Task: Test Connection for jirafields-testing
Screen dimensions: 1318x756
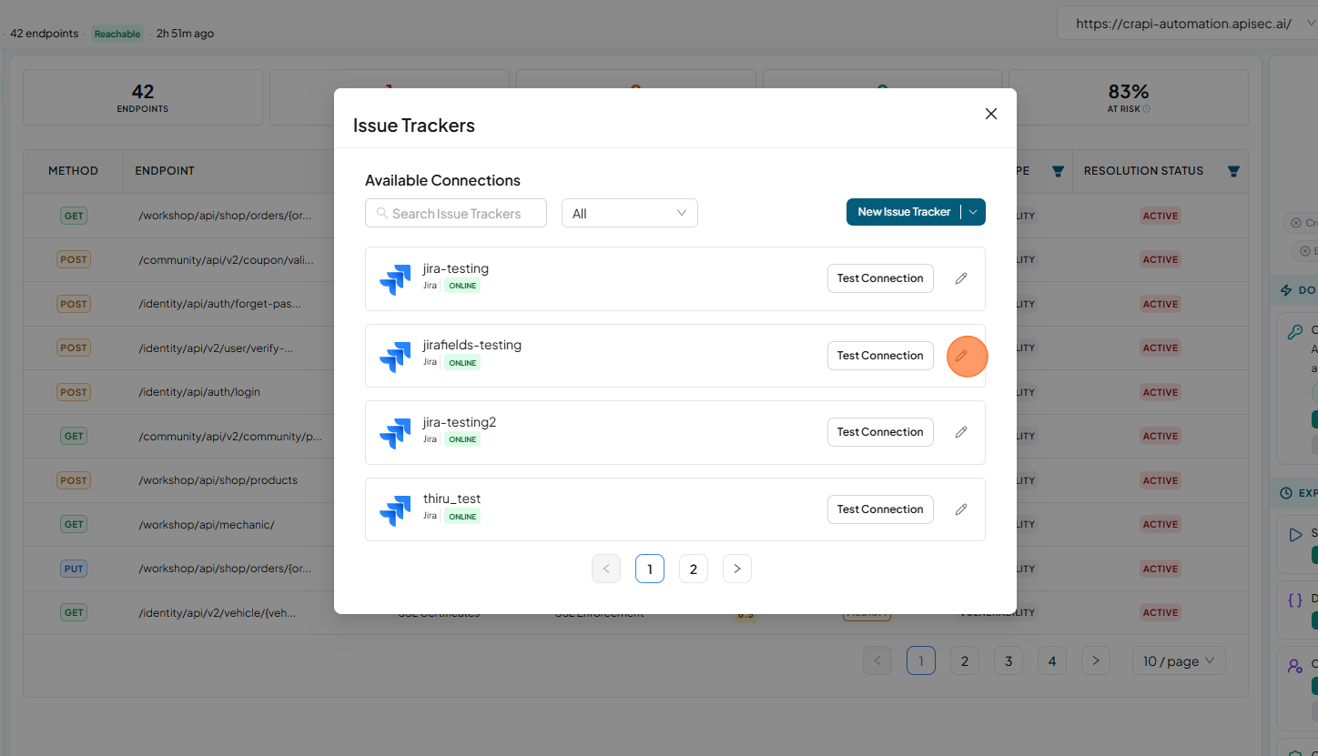Action: point(880,356)
